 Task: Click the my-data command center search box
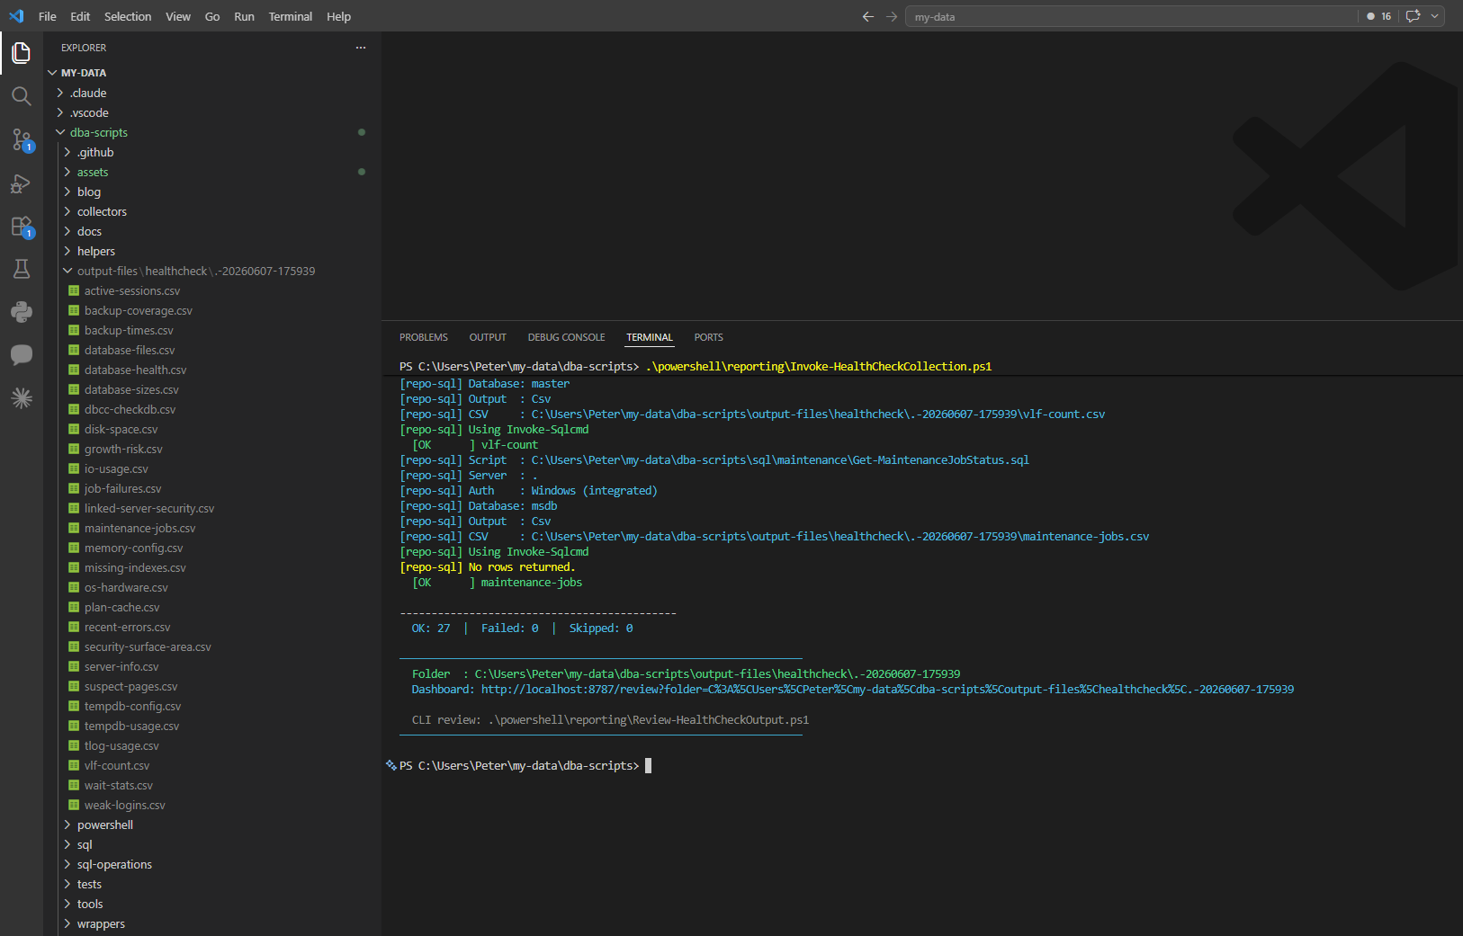pyautogui.click(x=1132, y=16)
